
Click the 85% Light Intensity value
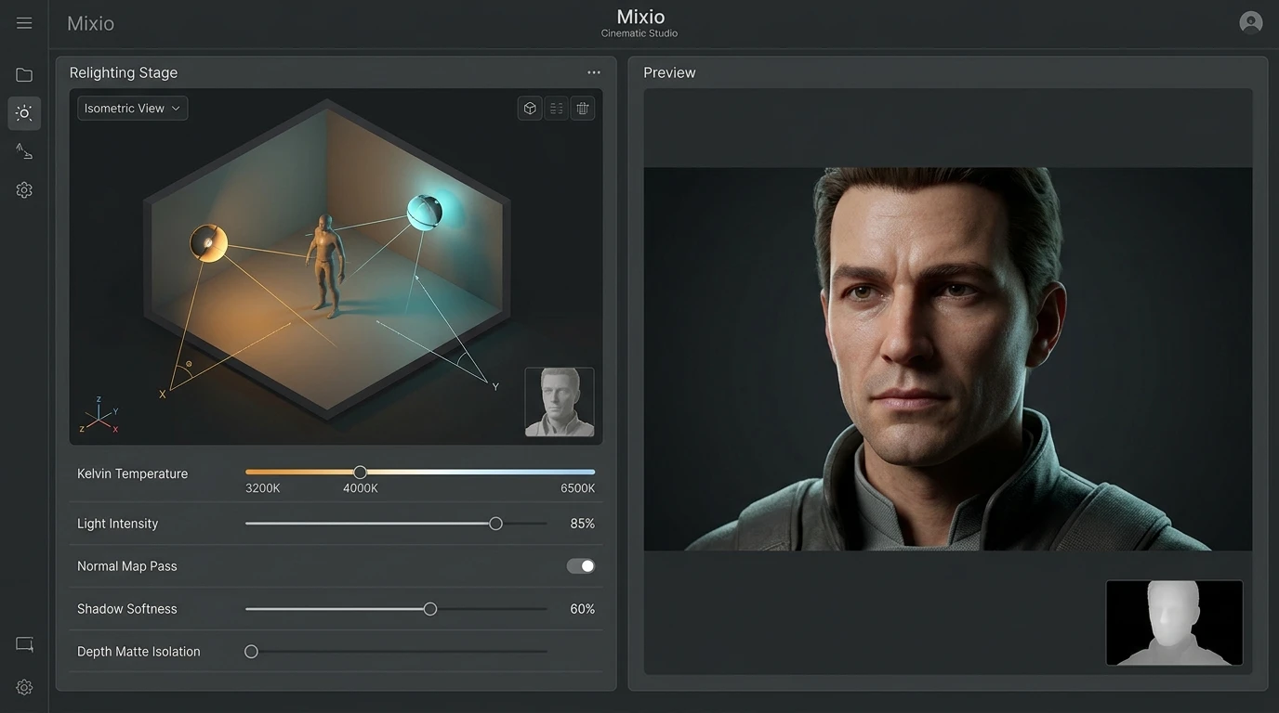pos(583,524)
